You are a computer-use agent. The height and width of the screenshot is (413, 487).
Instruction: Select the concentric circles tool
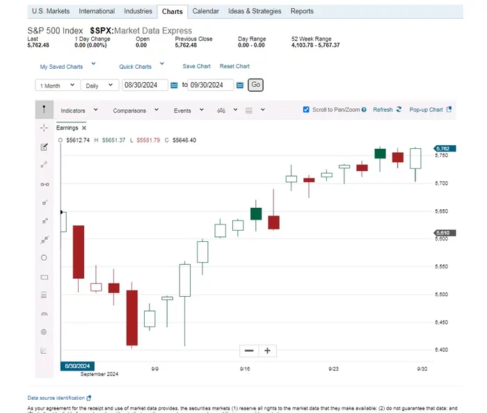point(44,332)
